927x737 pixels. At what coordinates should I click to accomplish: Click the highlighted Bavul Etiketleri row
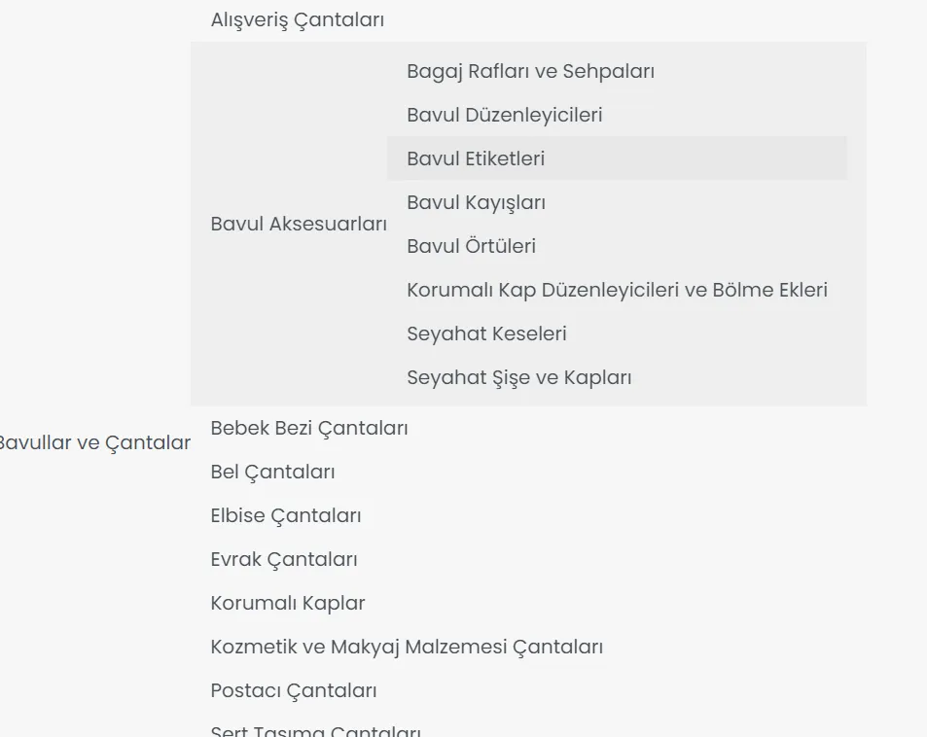pos(617,158)
